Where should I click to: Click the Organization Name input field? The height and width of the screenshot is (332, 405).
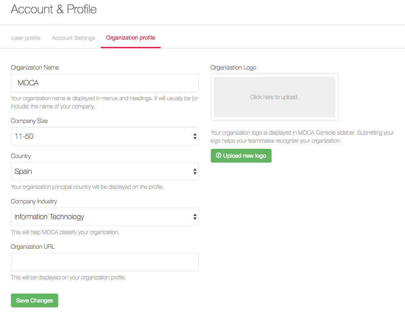pyautogui.click(x=105, y=83)
